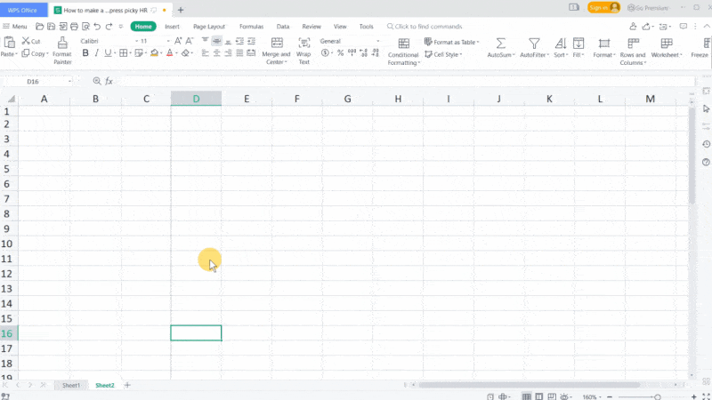The image size is (712, 400).
Task: Toggle underline formatting
Action: [110, 53]
